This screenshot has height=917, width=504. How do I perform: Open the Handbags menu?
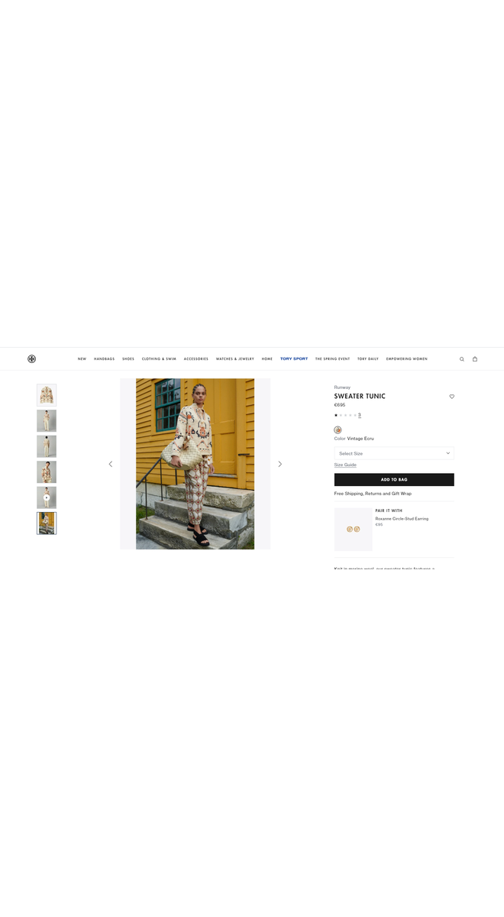(105, 359)
